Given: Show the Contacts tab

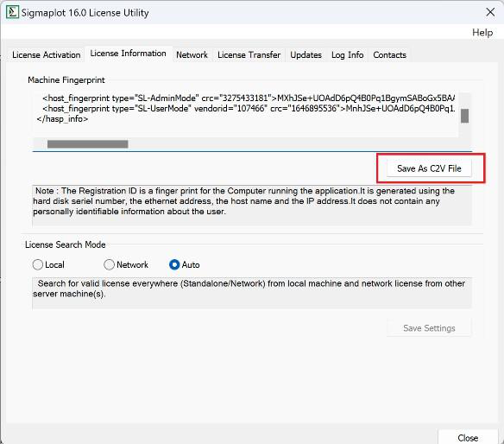Looking at the screenshot, I should pyautogui.click(x=389, y=55).
